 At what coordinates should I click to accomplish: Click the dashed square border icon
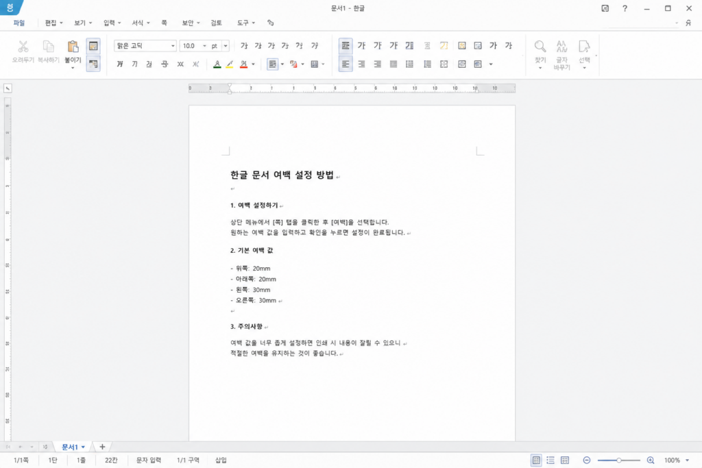444,64
